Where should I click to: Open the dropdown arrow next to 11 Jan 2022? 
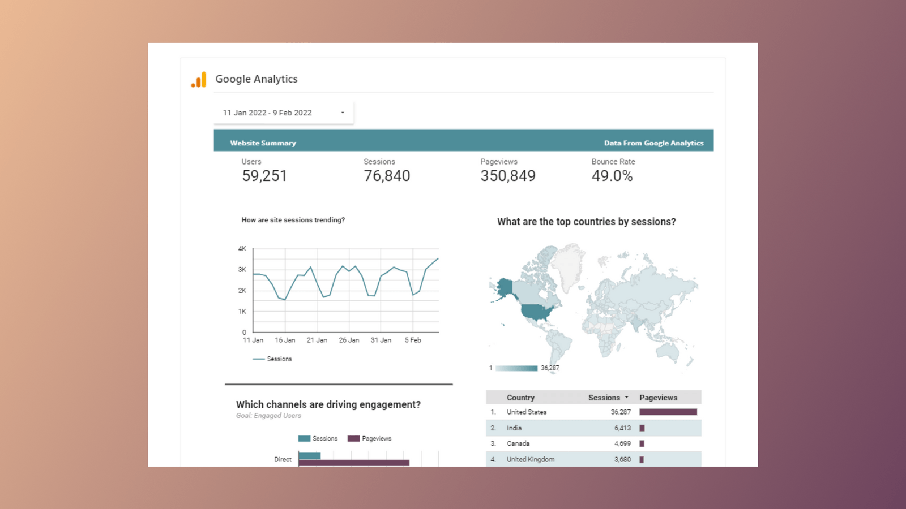coord(342,112)
